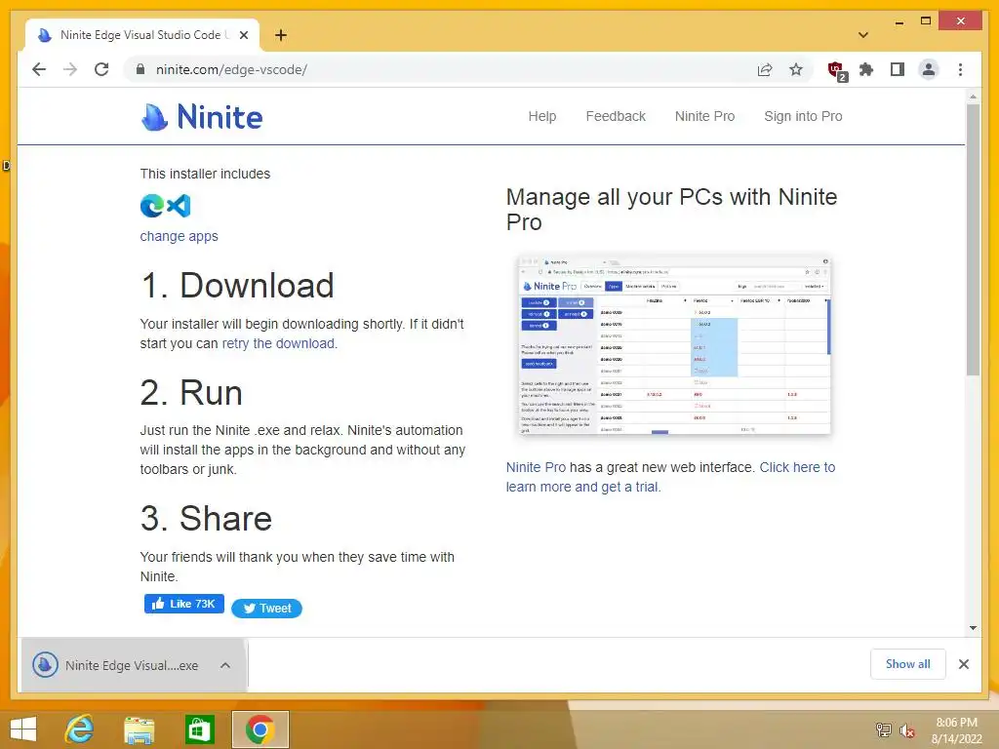Open the Chrome profile avatar
Image resolution: width=999 pixels, height=749 pixels.
[x=929, y=69]
